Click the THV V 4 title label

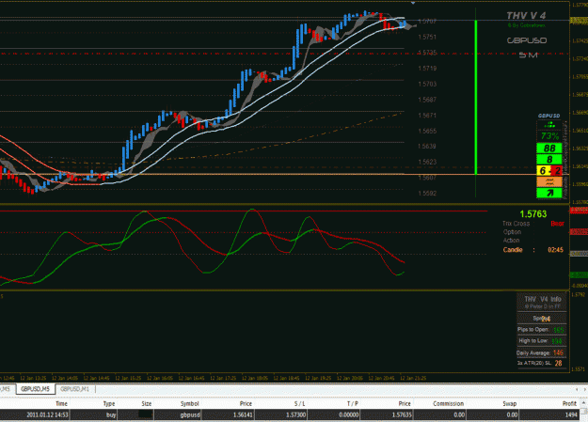(526, 15)
